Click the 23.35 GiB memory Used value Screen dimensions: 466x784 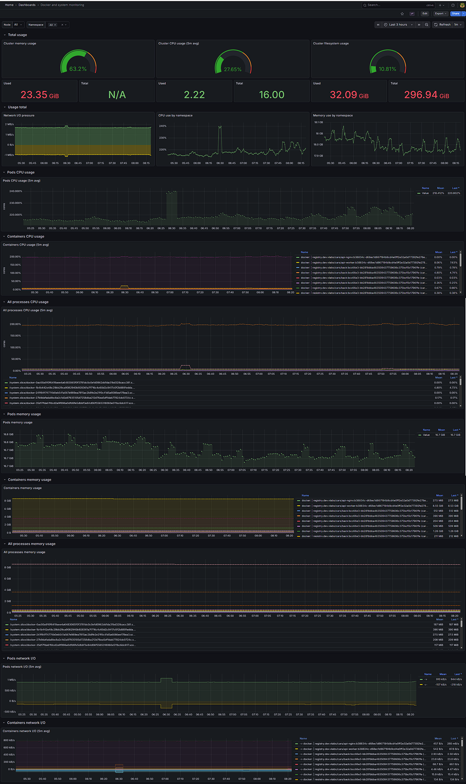click(x=40, y=95)
